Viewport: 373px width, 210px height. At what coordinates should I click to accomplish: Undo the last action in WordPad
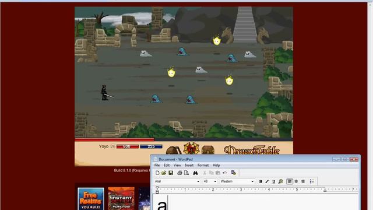(224, 173)
